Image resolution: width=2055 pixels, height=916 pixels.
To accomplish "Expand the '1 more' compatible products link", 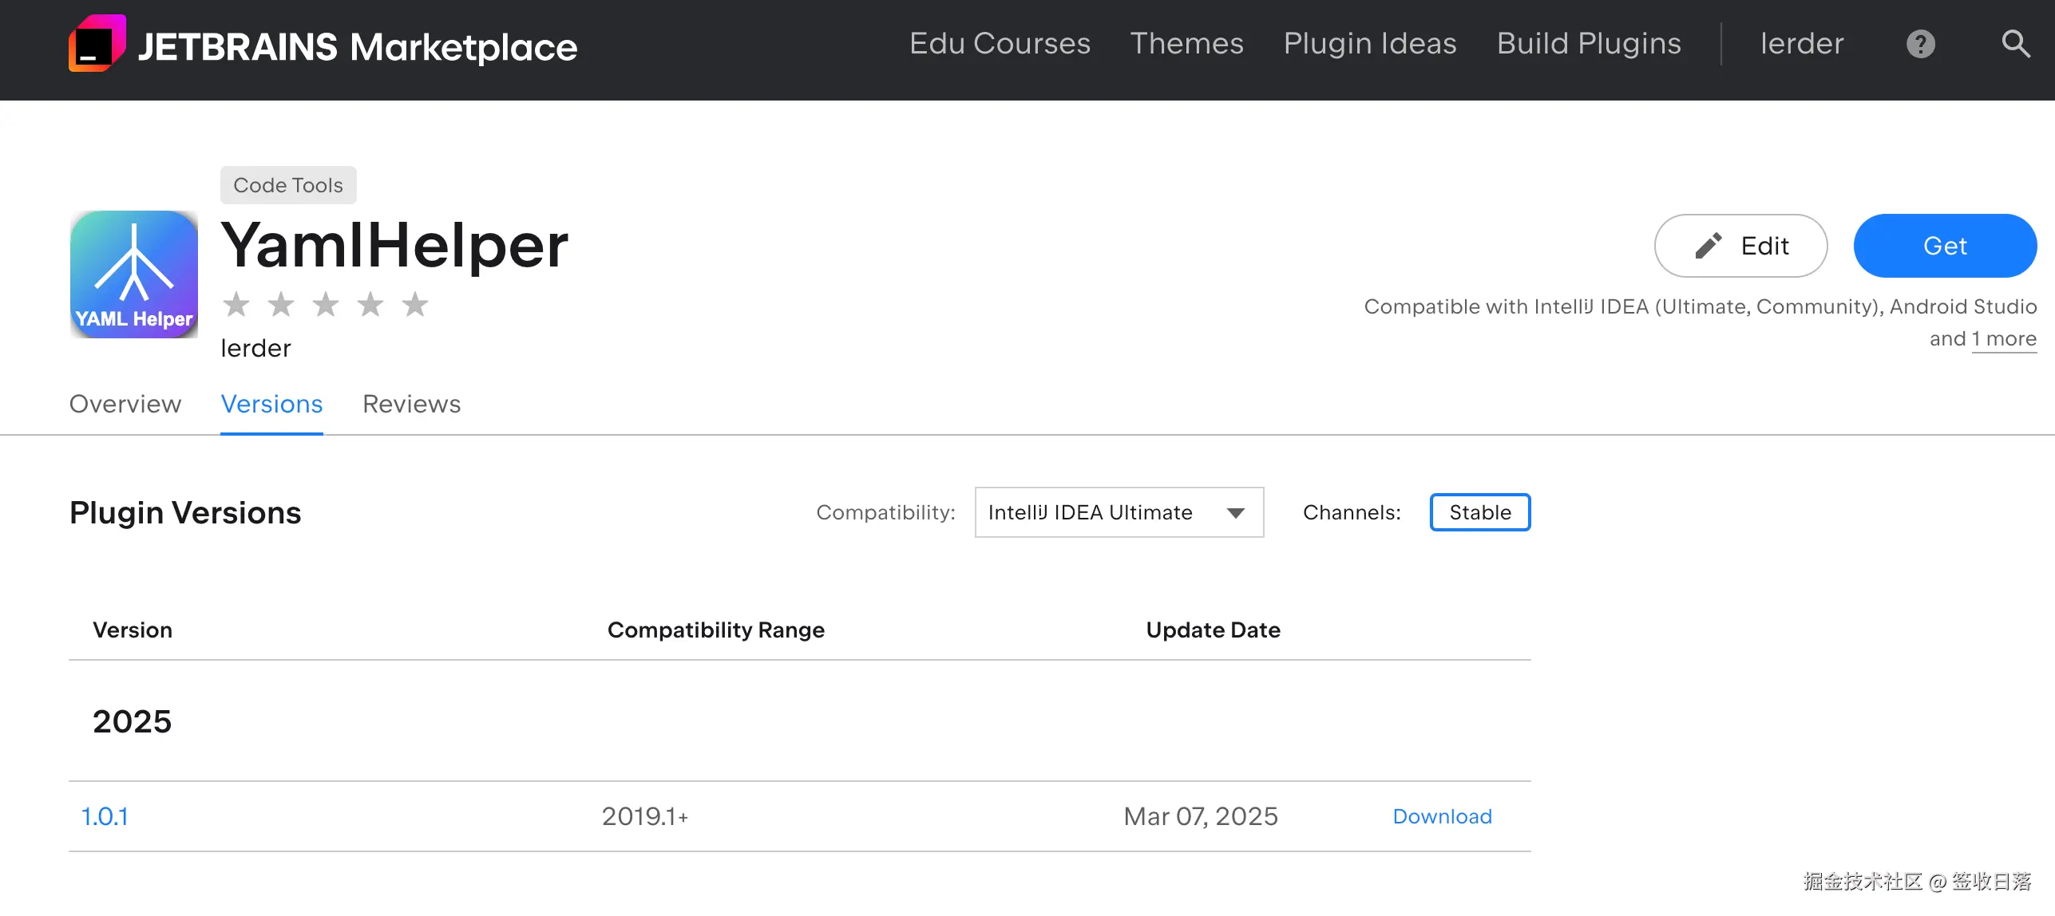I will pos(2004,339).
